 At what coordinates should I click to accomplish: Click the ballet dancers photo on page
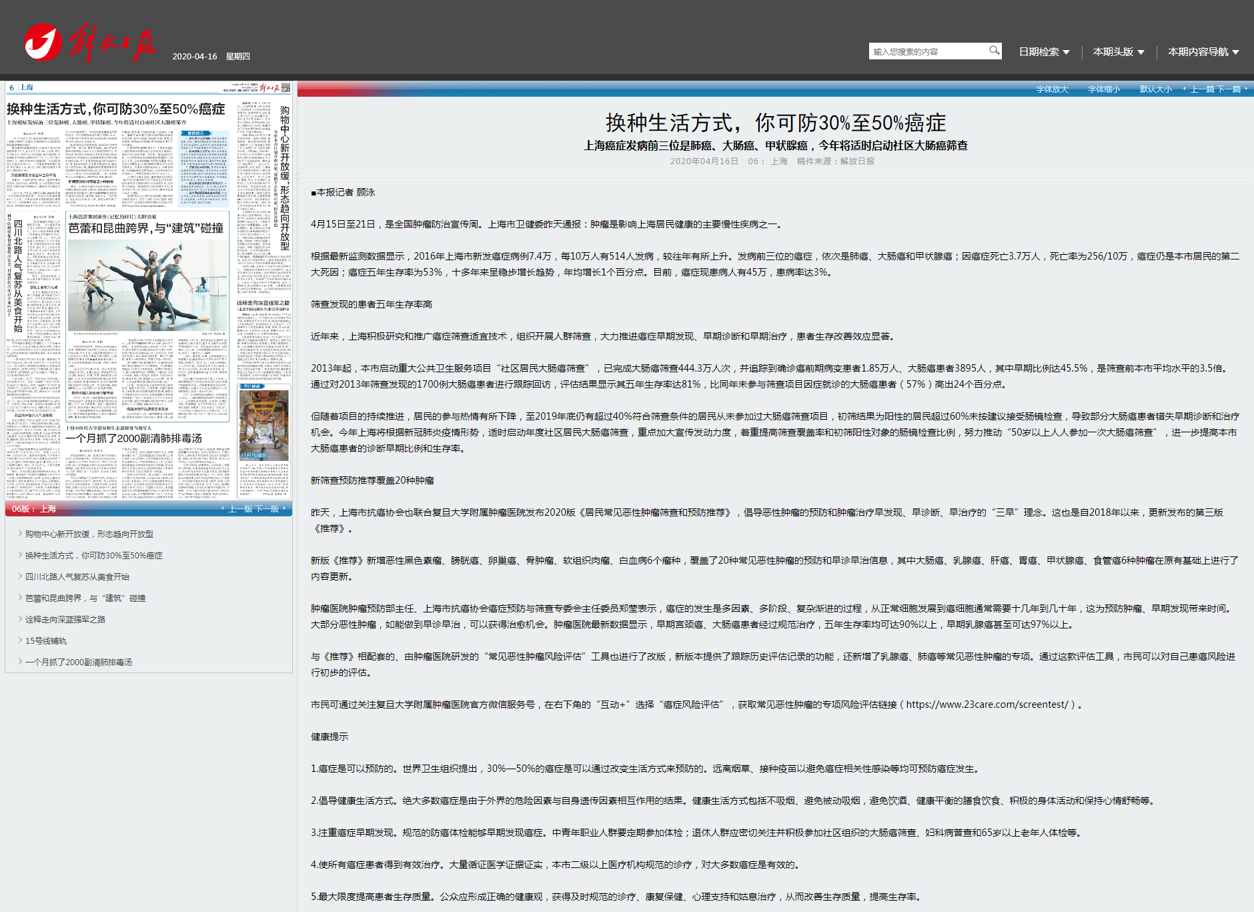147,285
